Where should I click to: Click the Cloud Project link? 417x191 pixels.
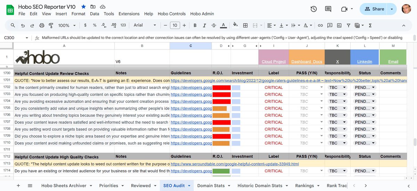coord(274,62)
